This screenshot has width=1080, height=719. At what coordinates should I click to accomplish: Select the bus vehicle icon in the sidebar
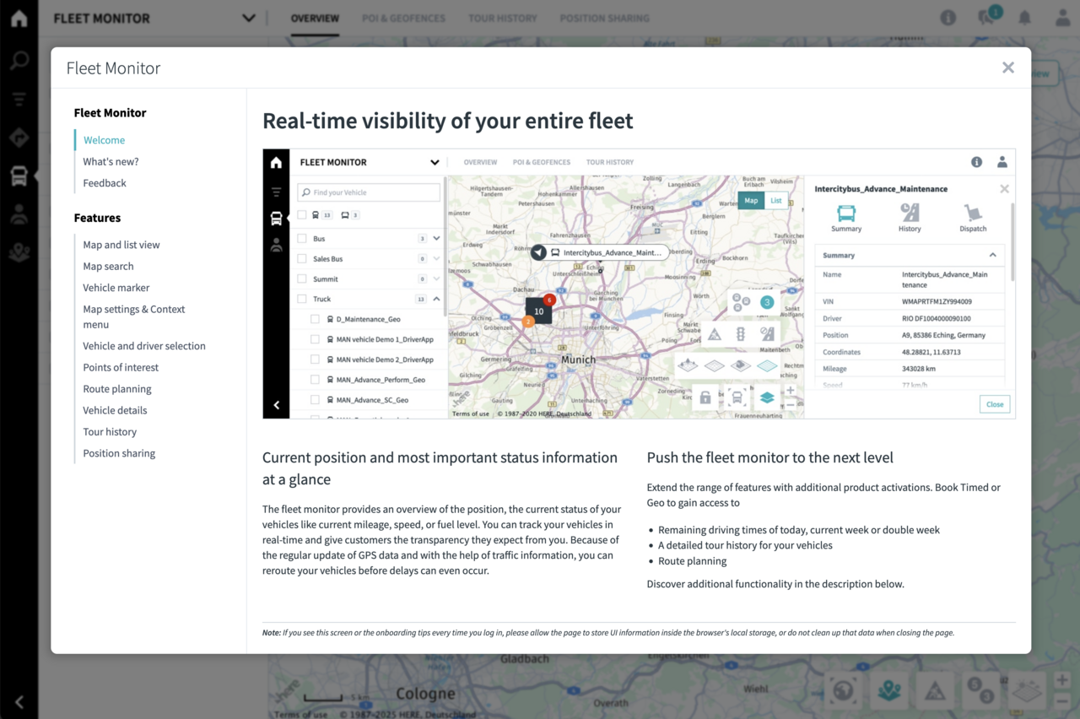tap(19, 176)
